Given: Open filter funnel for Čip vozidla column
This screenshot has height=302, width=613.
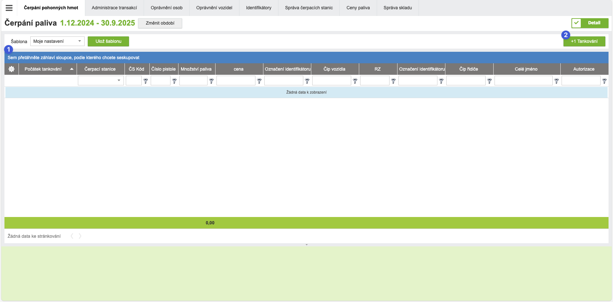Looking at the screenshot, I should coord(355,81).
